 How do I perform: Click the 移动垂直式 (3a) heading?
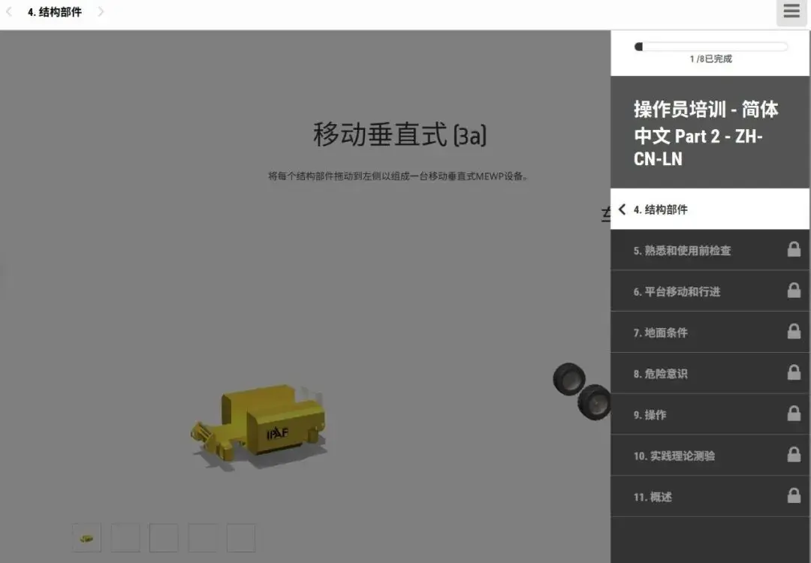tap(399, 134)
